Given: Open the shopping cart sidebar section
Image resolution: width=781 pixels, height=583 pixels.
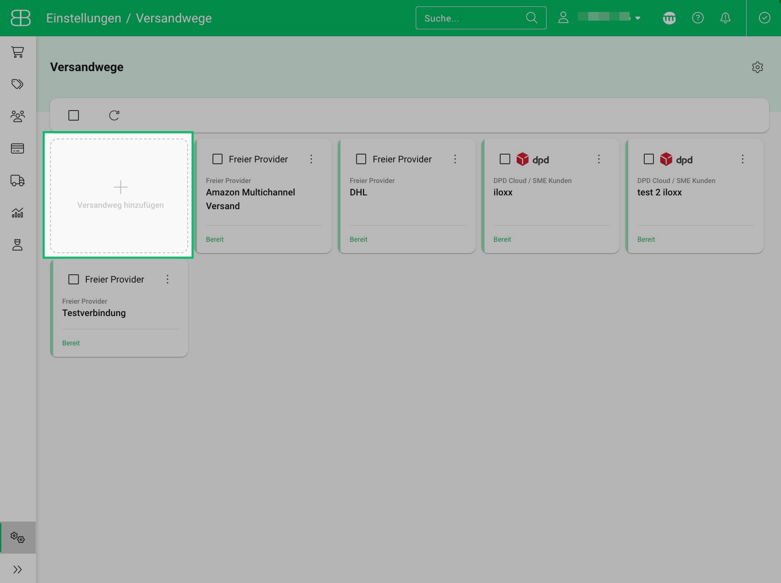Looking at the screenshot, I should 17,52.
